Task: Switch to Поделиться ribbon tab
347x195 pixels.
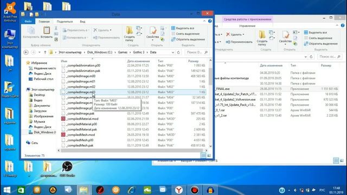Action: (x=65, y=22)
